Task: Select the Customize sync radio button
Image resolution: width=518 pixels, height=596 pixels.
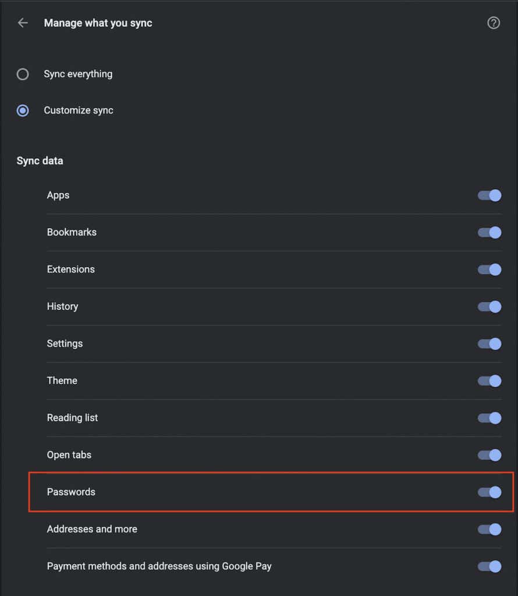Action: click(x=23, y=110)
